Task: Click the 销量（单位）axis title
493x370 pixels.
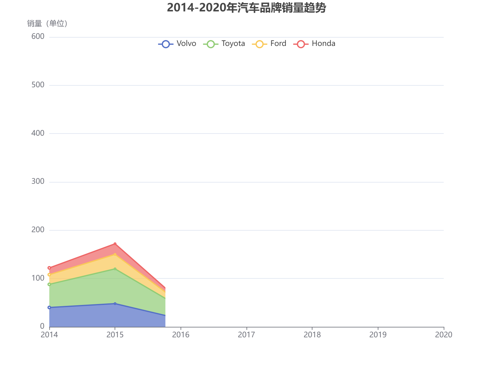Action: click(x=47, y=23)
